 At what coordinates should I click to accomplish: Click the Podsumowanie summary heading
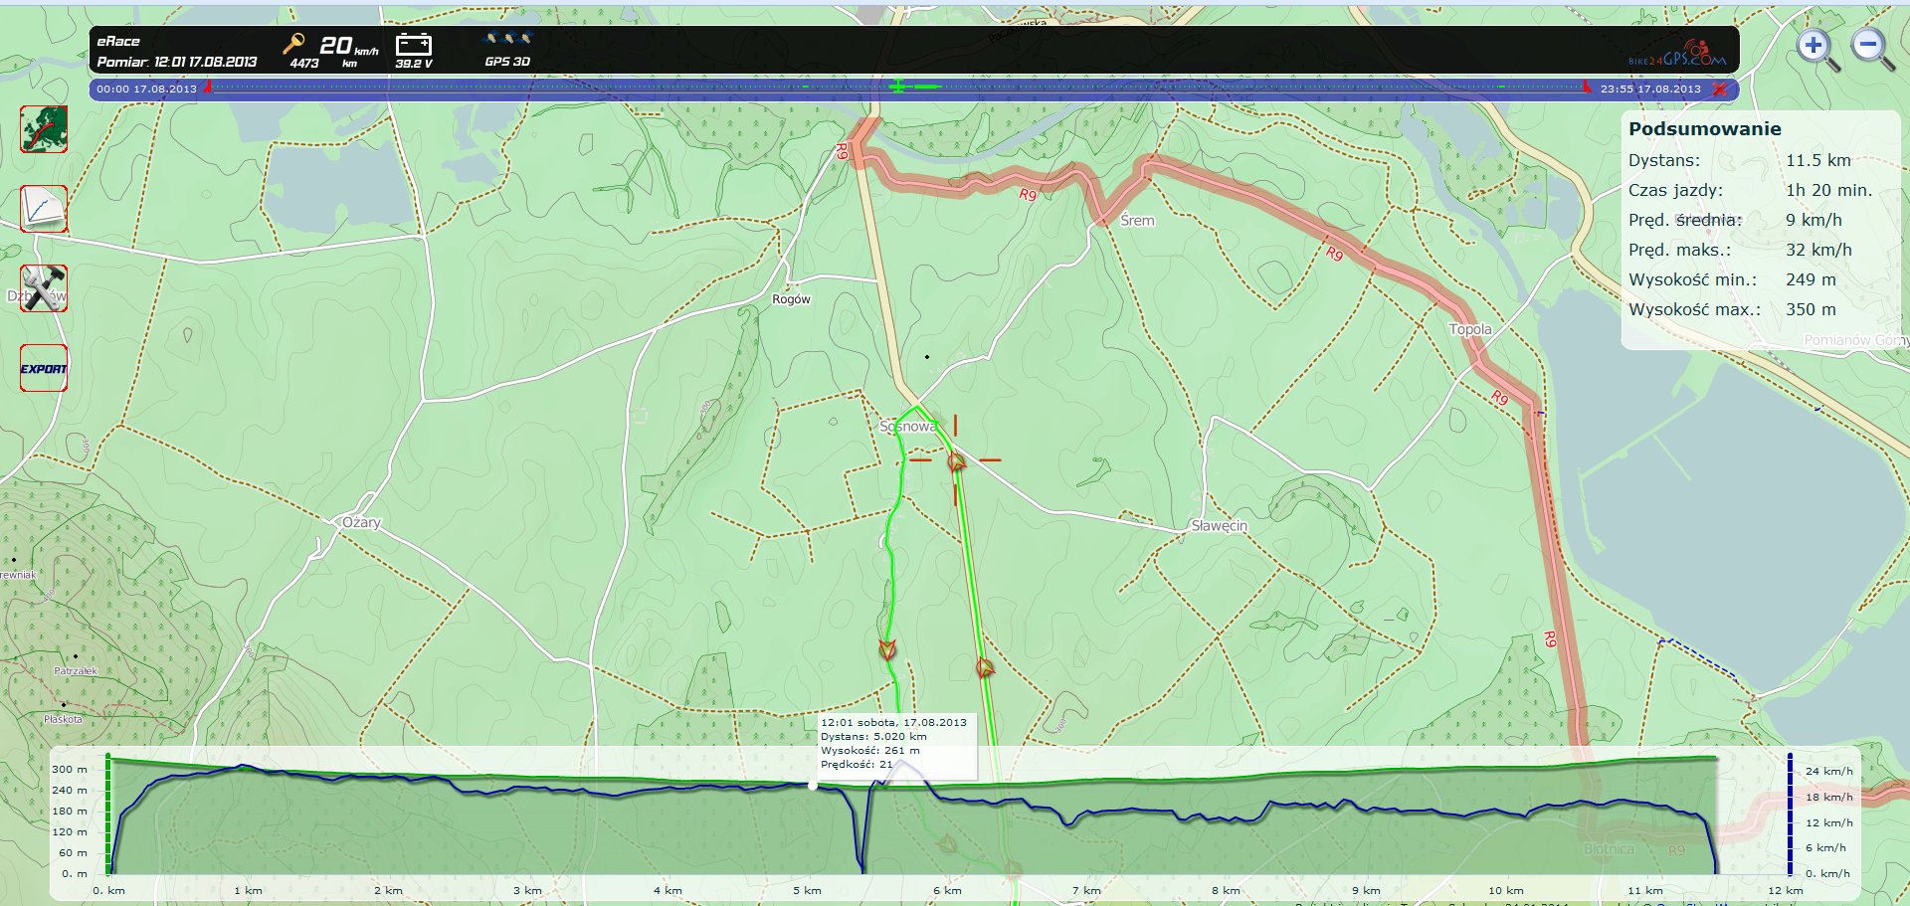(1705, 128)
